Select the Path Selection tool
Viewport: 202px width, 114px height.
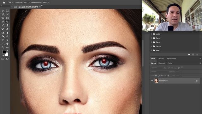coord(8,40)
